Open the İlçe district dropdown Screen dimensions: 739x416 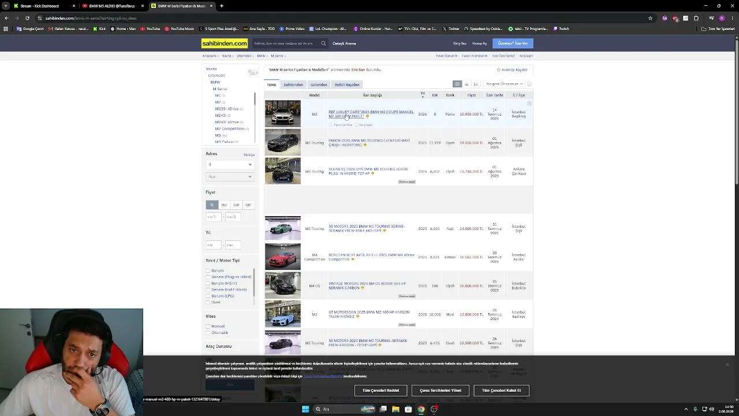(230, 176)
